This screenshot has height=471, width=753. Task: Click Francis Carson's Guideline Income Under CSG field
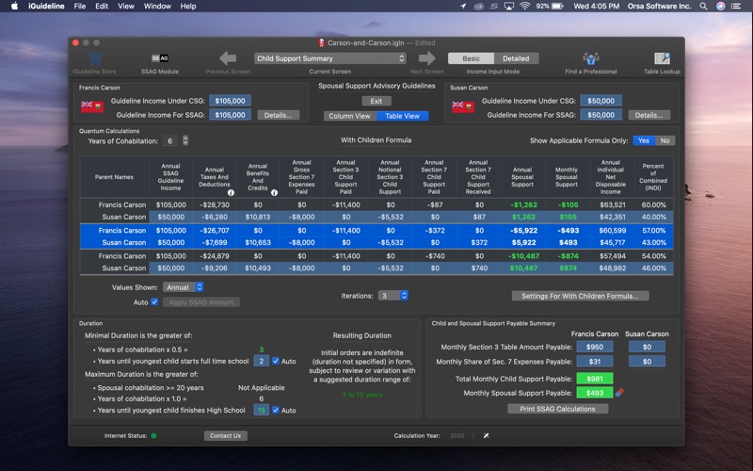[230, 101]
